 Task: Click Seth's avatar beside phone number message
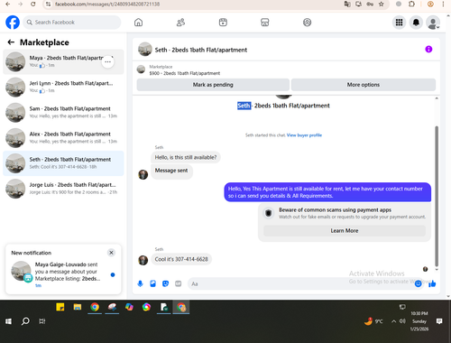coord(143,260)
